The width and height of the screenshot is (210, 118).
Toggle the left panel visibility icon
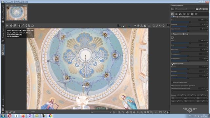(7, 26)
